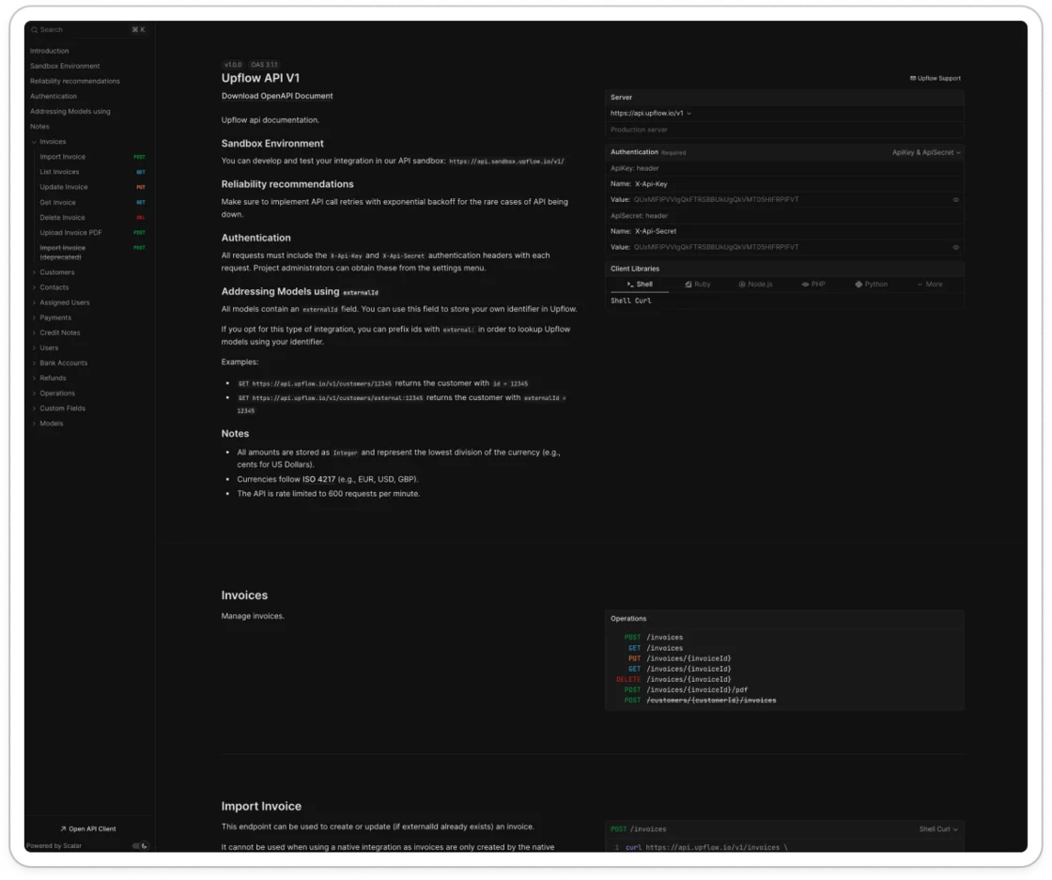Select the Node.js client library tab
The height and width of the screenshot is (880, 1052).
point(755,285)
